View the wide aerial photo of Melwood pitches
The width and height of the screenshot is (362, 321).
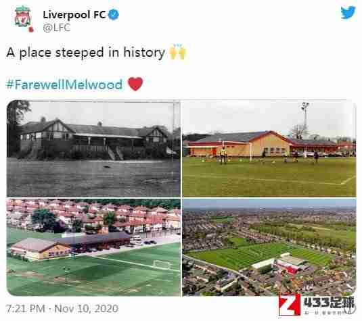click(x=269, y=247)
